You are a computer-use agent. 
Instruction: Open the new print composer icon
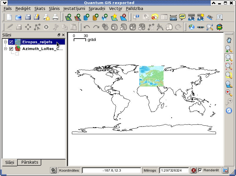coord(46,17)
